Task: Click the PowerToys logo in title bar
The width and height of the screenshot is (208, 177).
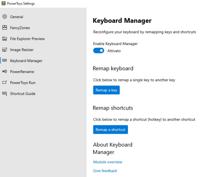Action: point(4,3)
